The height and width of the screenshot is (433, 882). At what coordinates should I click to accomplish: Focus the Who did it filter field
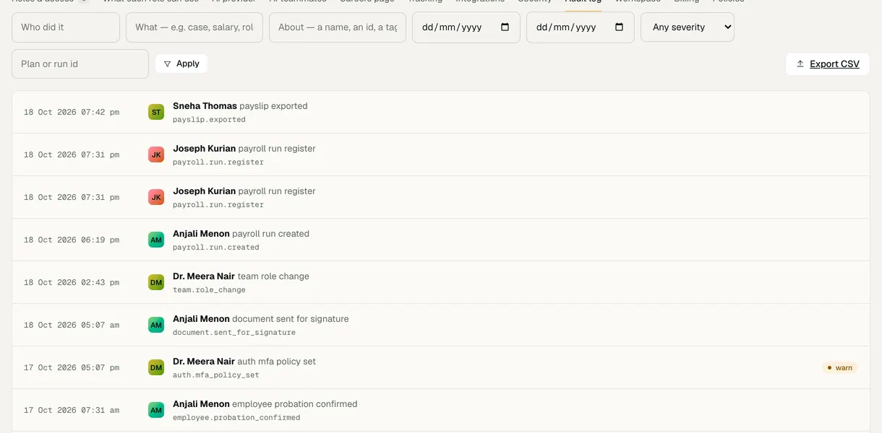click(x=66, y=27)
